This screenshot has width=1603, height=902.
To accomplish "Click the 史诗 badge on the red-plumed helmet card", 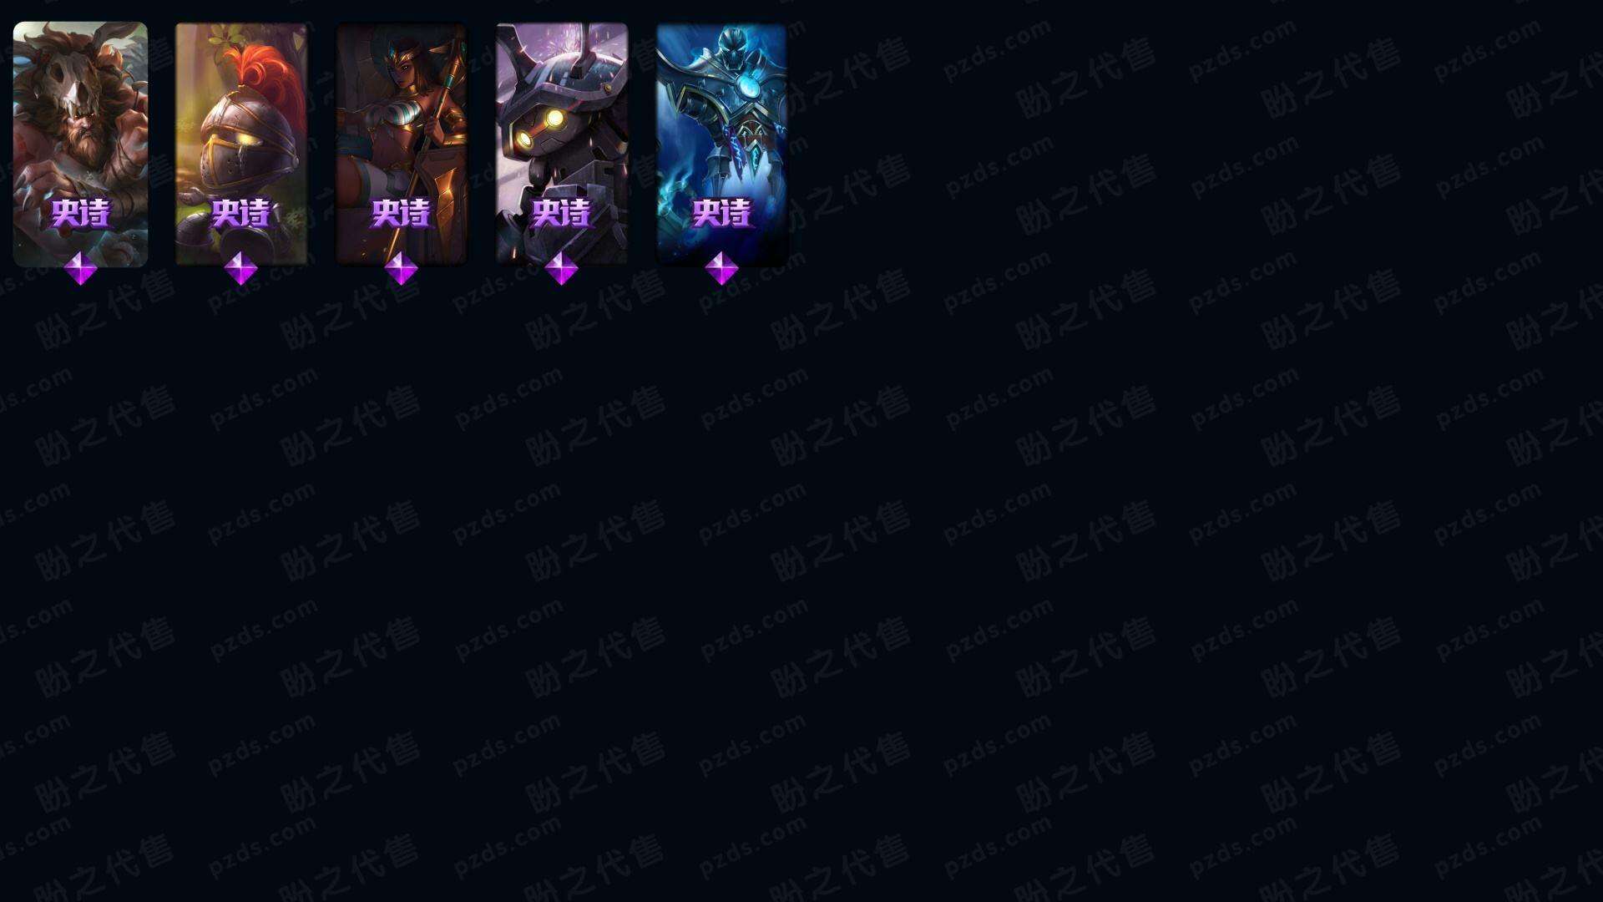I will [240, 214].
